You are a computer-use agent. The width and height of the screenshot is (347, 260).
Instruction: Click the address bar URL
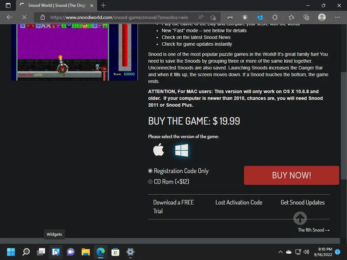[119, 17]
